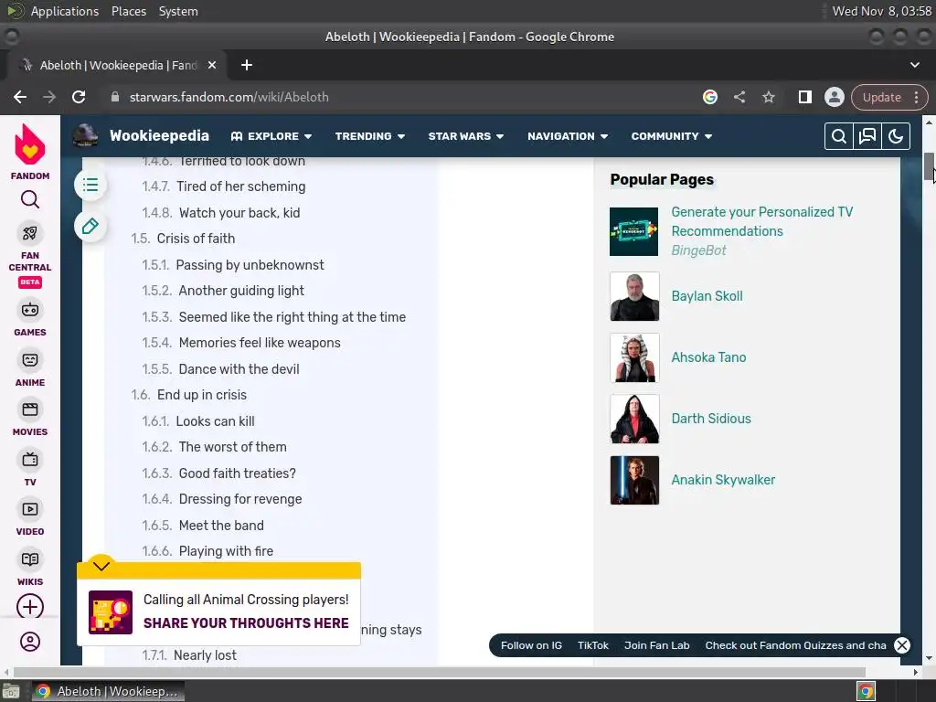Viewport: 936px width, 702px height.
Task: Open the Anakin Skywalker popular page link
Action: coord(723,480)
